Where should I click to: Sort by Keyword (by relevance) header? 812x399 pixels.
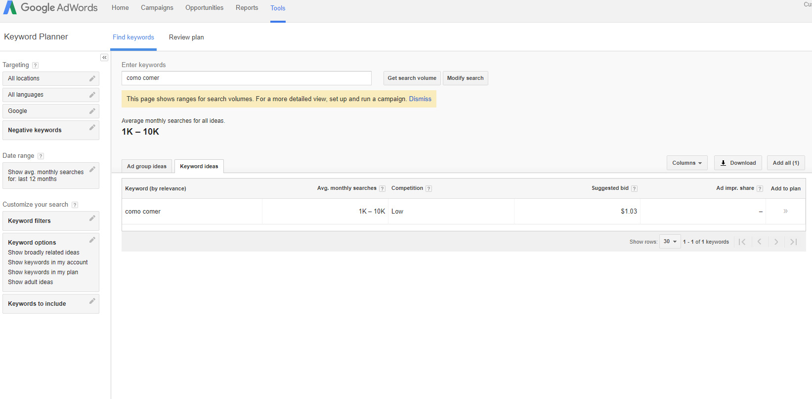156,188
